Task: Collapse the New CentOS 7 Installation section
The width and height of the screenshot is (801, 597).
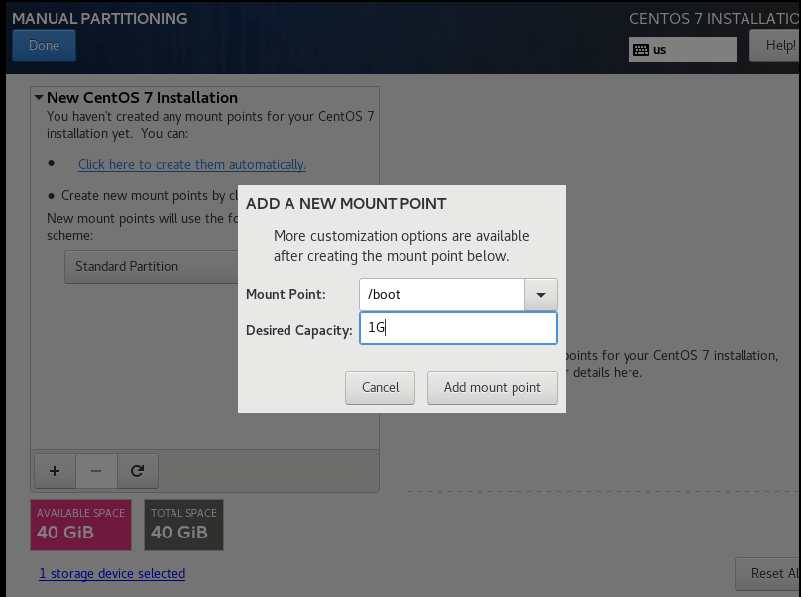Action: tap(39, 97)
